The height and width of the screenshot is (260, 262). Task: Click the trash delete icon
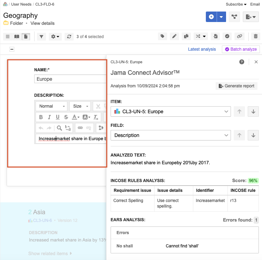coord(256,36)
